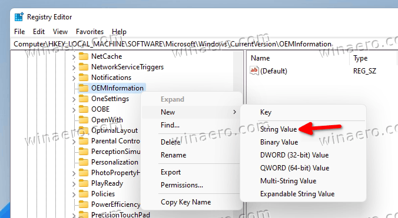
Task: Open the Favorites menu
Action: pos(90,32)
